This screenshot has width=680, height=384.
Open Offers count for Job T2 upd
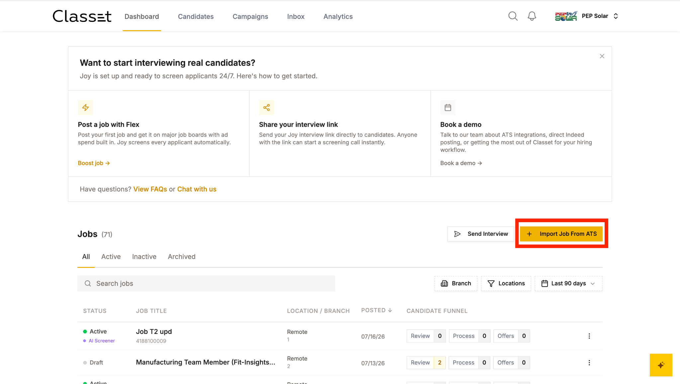click(512, 336)
